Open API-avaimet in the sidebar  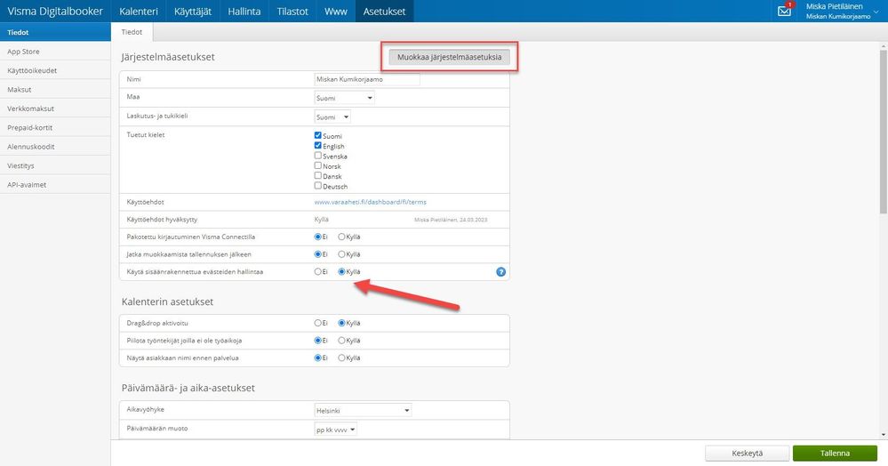[x=55, y=185]
